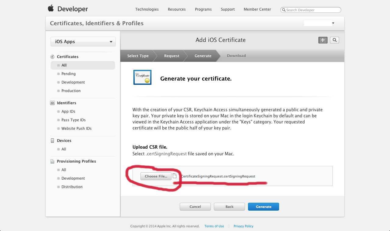Viewport: 390px width, 231px height.
Task: Open App IDs list
Action: pos(68,112)
